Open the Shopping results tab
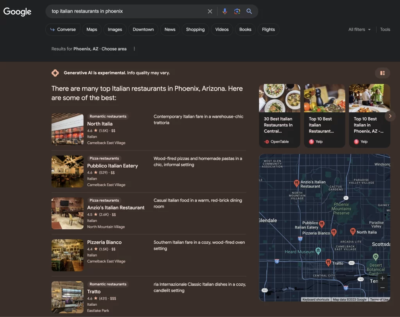 coord(195,29)
